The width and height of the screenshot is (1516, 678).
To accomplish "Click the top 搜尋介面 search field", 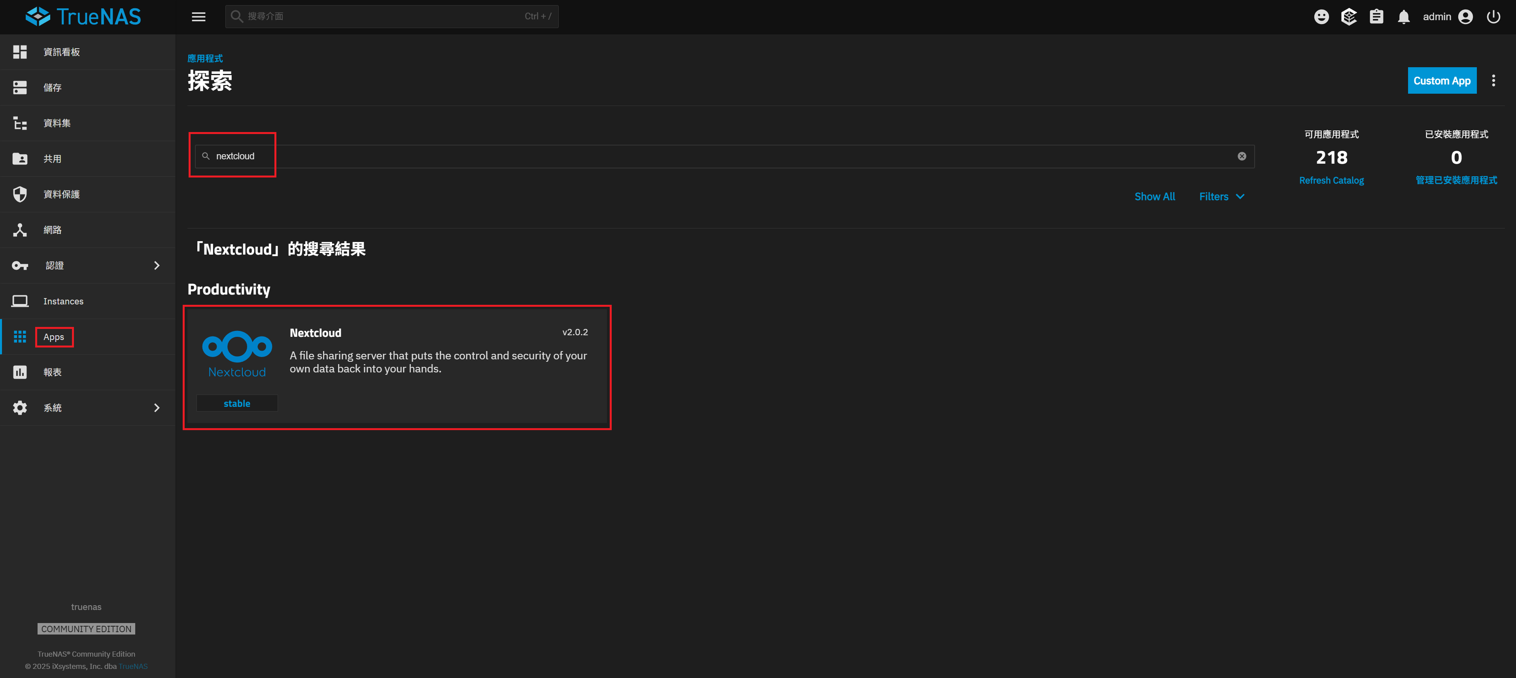I will (x=391, y=17).
